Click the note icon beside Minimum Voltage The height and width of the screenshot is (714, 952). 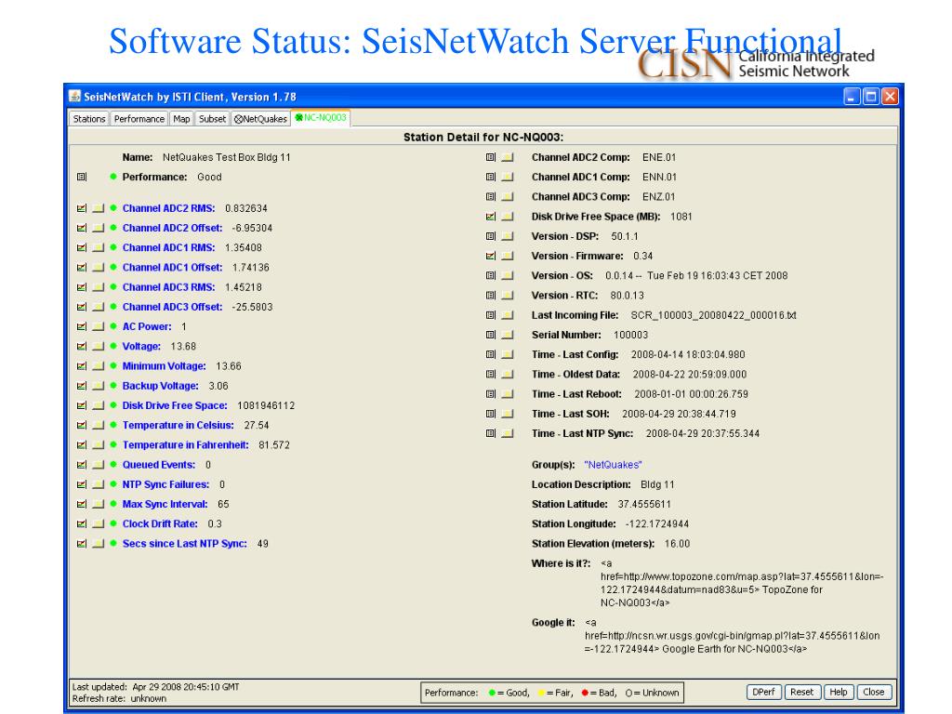[x=99, y=366]
